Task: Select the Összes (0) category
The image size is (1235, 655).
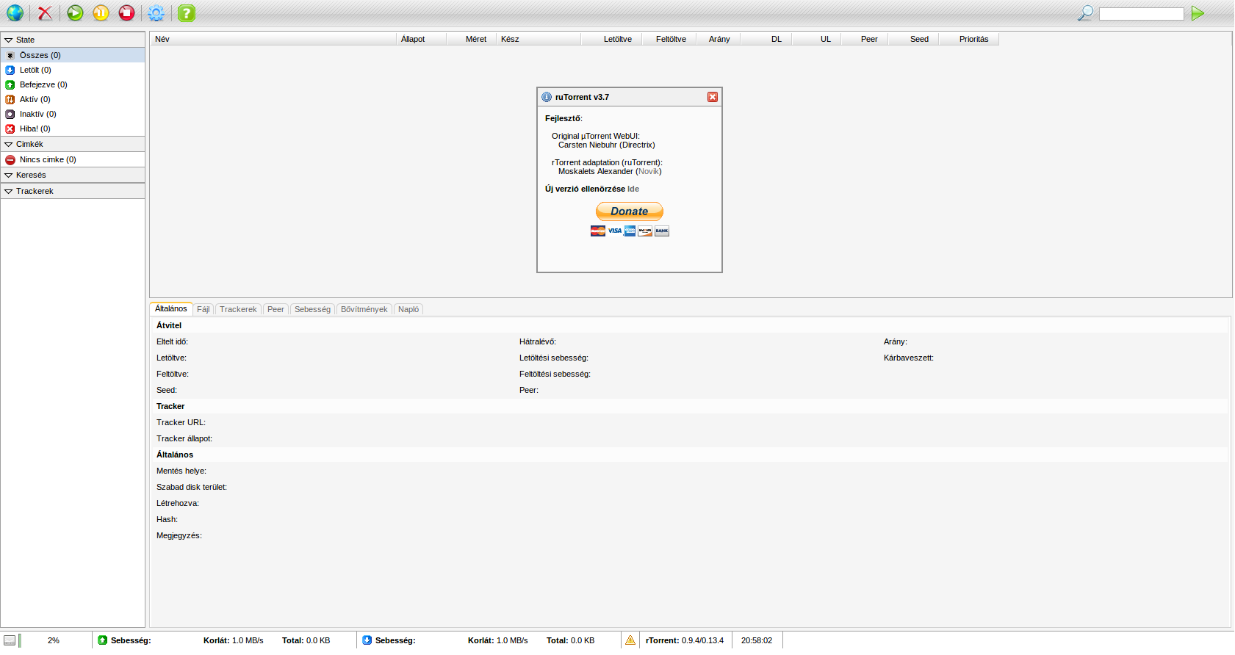Action: click(x=73, y=55)
